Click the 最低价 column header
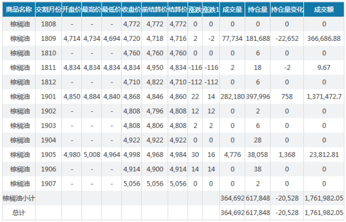The width and height of the screenshot is (346, 222). click(112, 9)
